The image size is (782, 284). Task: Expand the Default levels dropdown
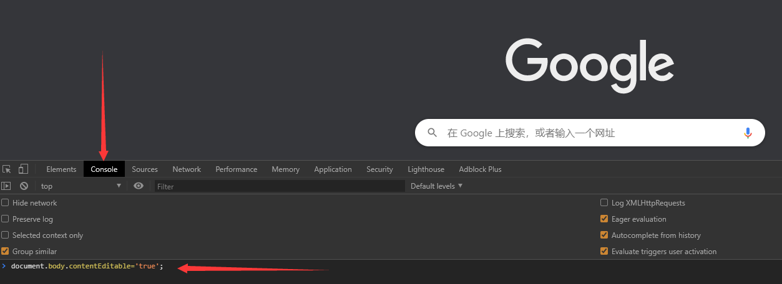tap(436, 186)
